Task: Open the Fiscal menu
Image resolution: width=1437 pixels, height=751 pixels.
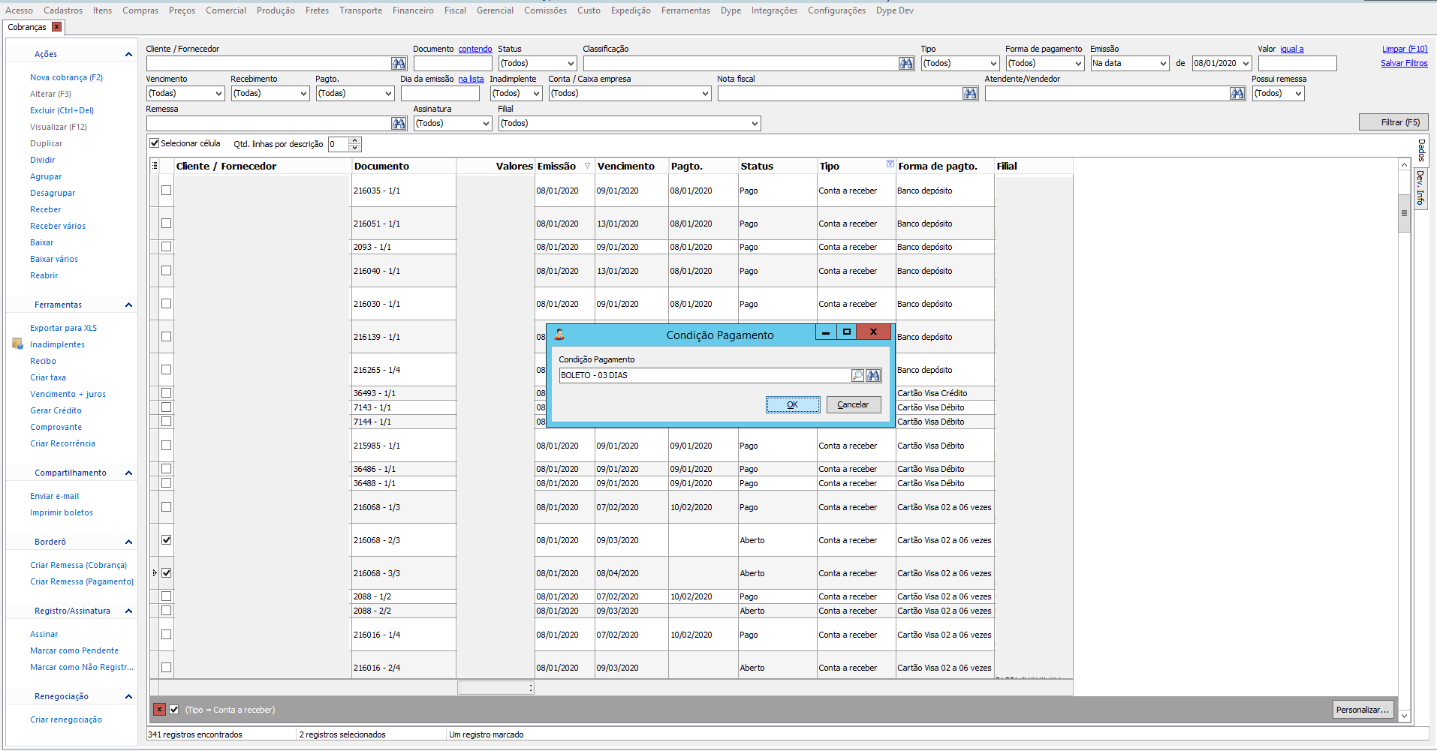Action: coord(455,11)
